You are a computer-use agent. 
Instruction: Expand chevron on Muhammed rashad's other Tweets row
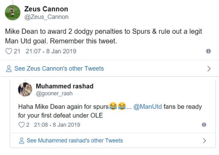coord(205,141)
